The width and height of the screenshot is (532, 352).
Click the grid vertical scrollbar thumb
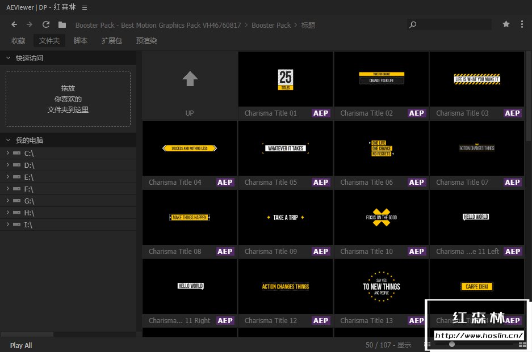pyautogui.click(x=528, y=97)
